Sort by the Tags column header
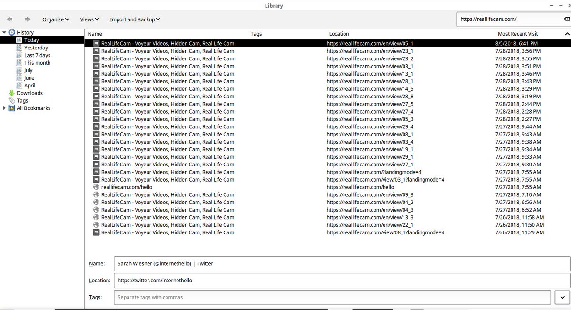This screenshot has height=310, width=571. click(x=256, y=34)
